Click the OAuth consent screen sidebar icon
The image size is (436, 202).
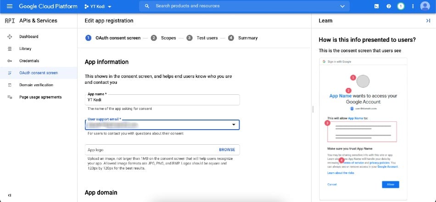coord(10,73)
